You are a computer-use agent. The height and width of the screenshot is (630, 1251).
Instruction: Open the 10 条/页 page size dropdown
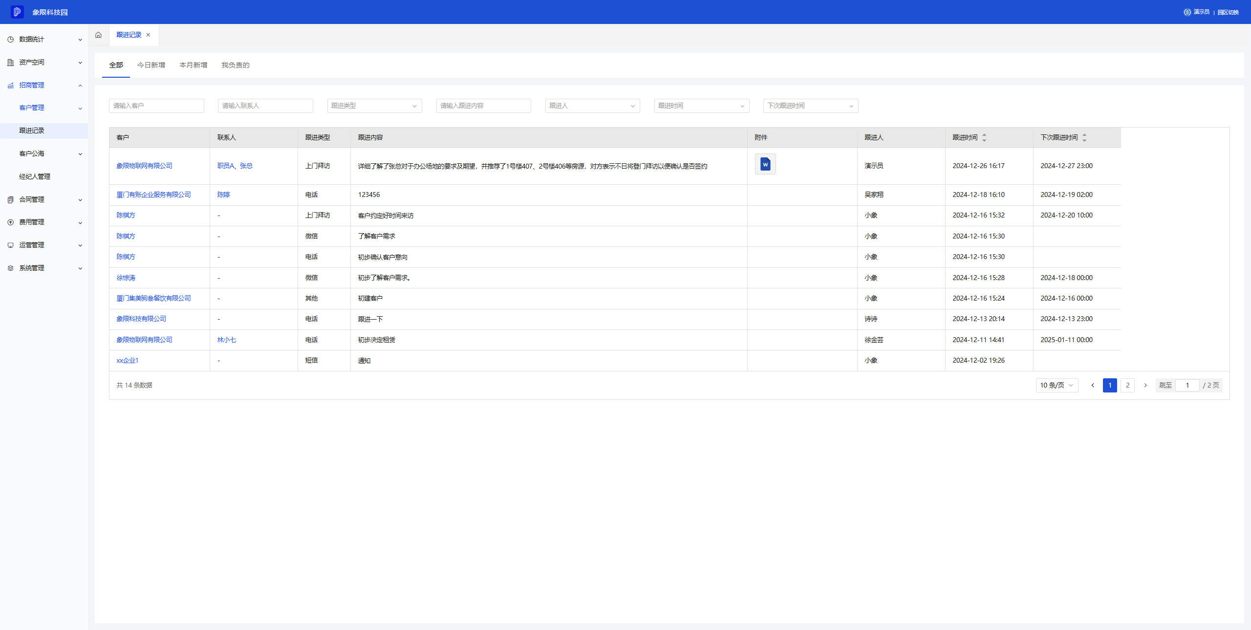point(1056,385)
